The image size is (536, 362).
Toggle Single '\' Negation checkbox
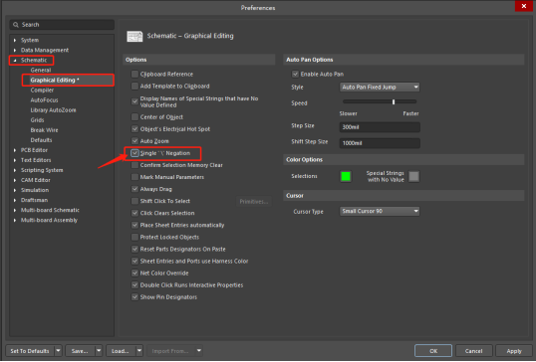pos(134,153)
